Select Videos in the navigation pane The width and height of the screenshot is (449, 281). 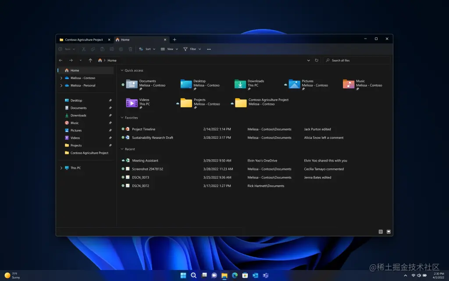click(86, 138)
